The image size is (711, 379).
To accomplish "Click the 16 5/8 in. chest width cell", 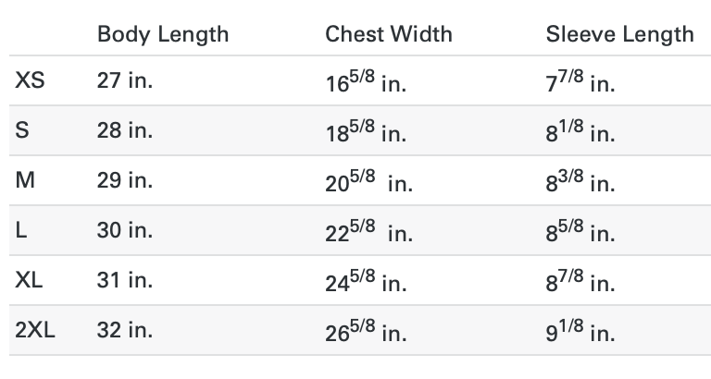I will coord(366,81).
